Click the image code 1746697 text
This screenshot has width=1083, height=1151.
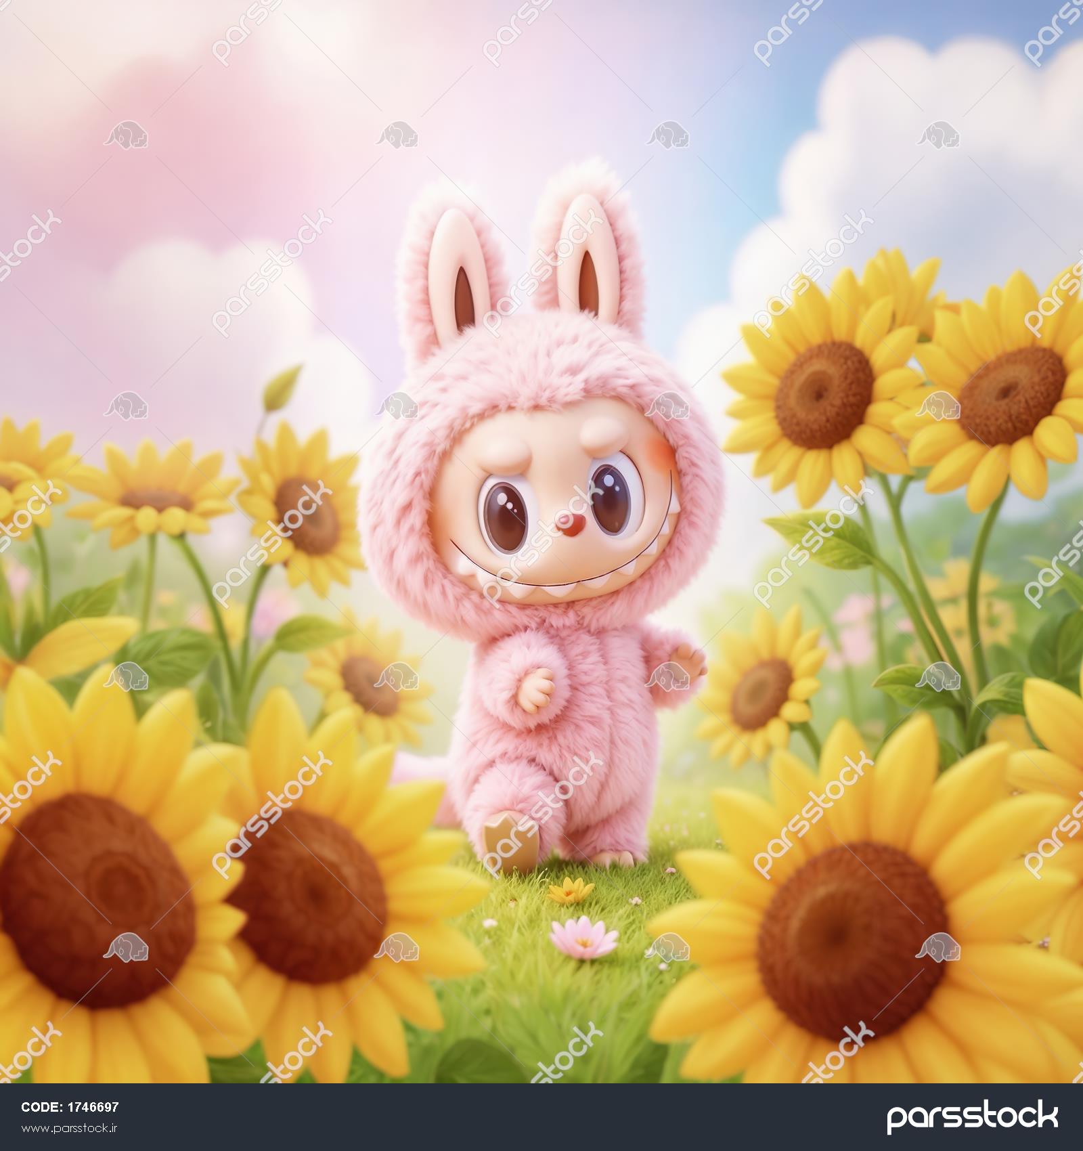tap(70, 1108)
